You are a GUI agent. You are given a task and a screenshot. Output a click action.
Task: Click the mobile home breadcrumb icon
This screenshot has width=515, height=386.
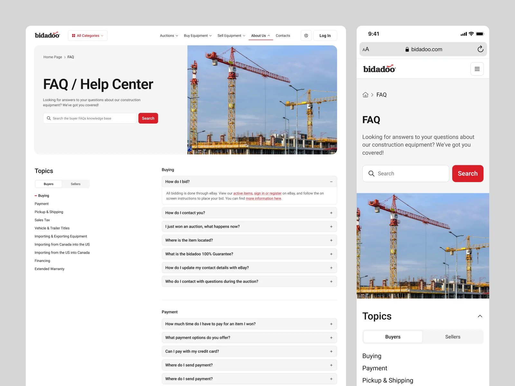(365, 95)
